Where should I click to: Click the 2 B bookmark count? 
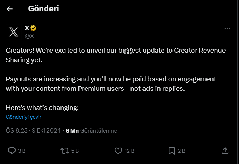tap(181, 151)
